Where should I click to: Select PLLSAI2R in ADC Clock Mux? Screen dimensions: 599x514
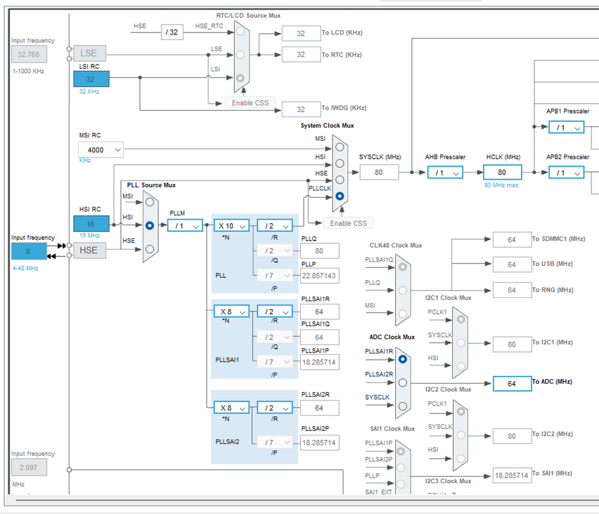coord(402,383)
